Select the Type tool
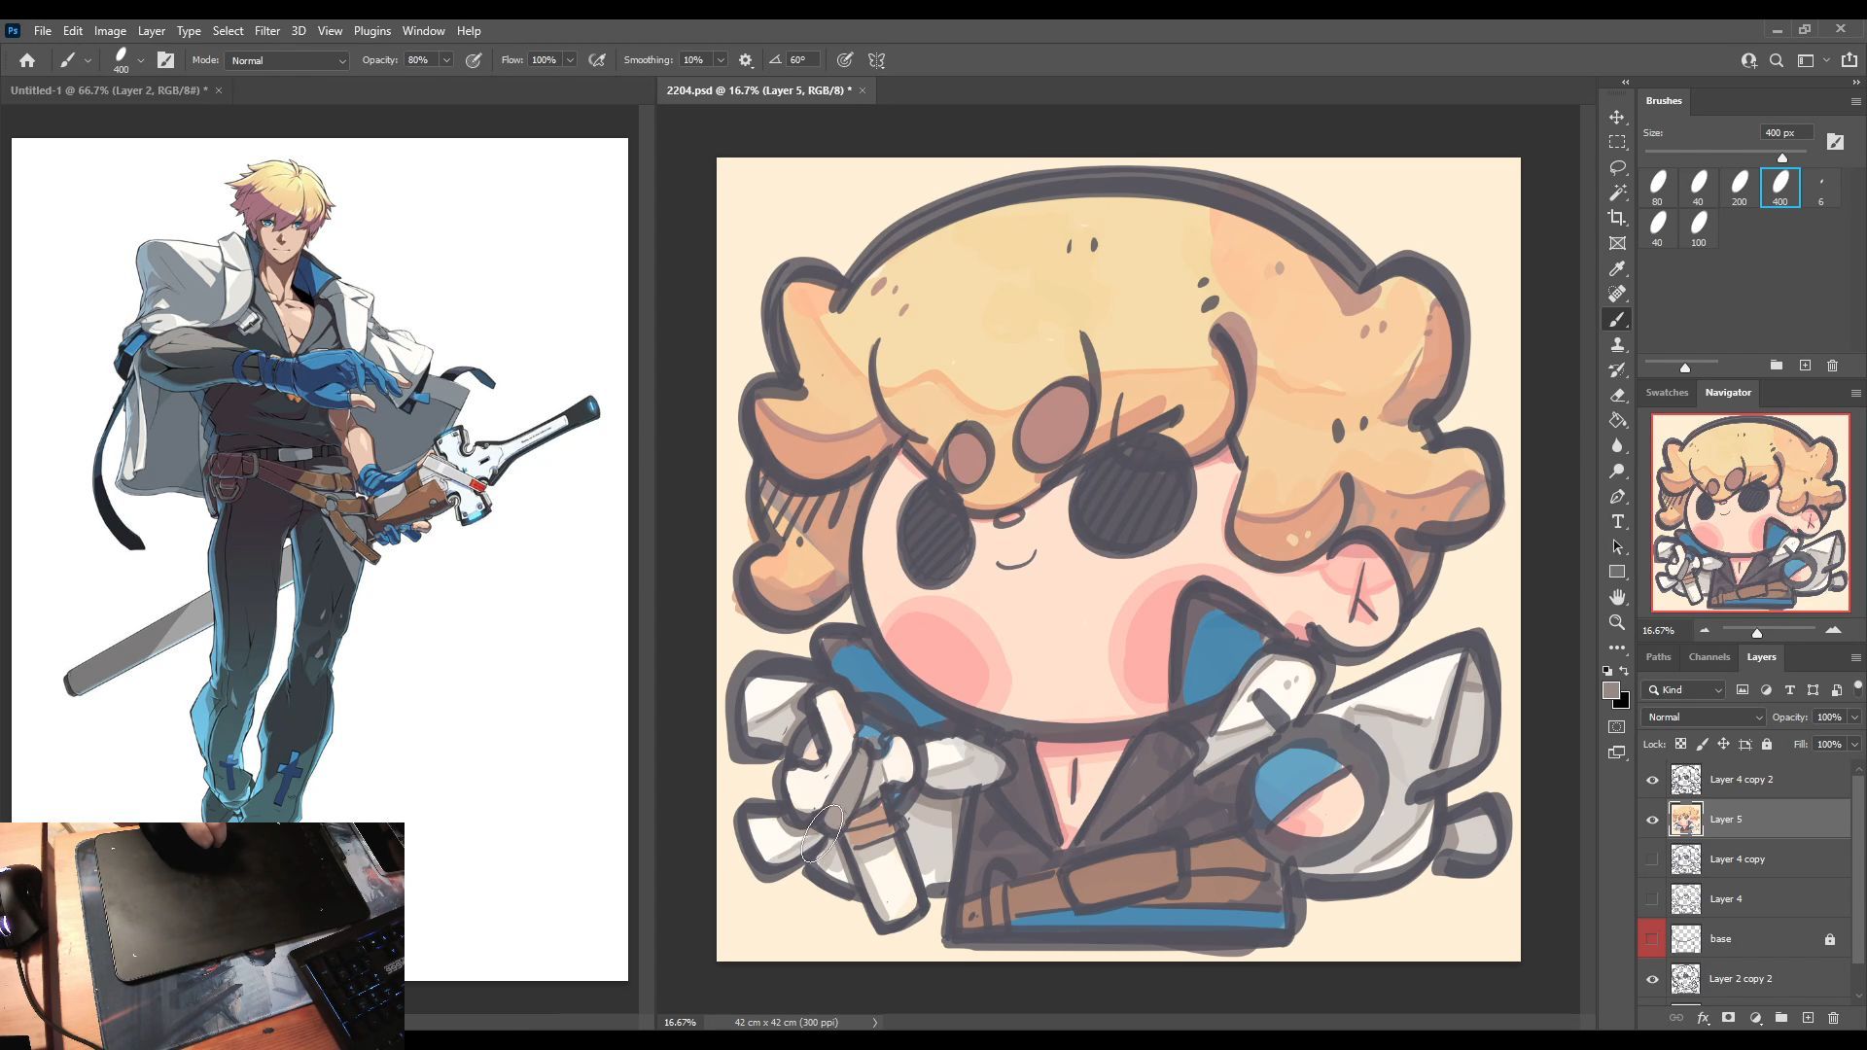The image size is (1867, 1050). 1617,521
